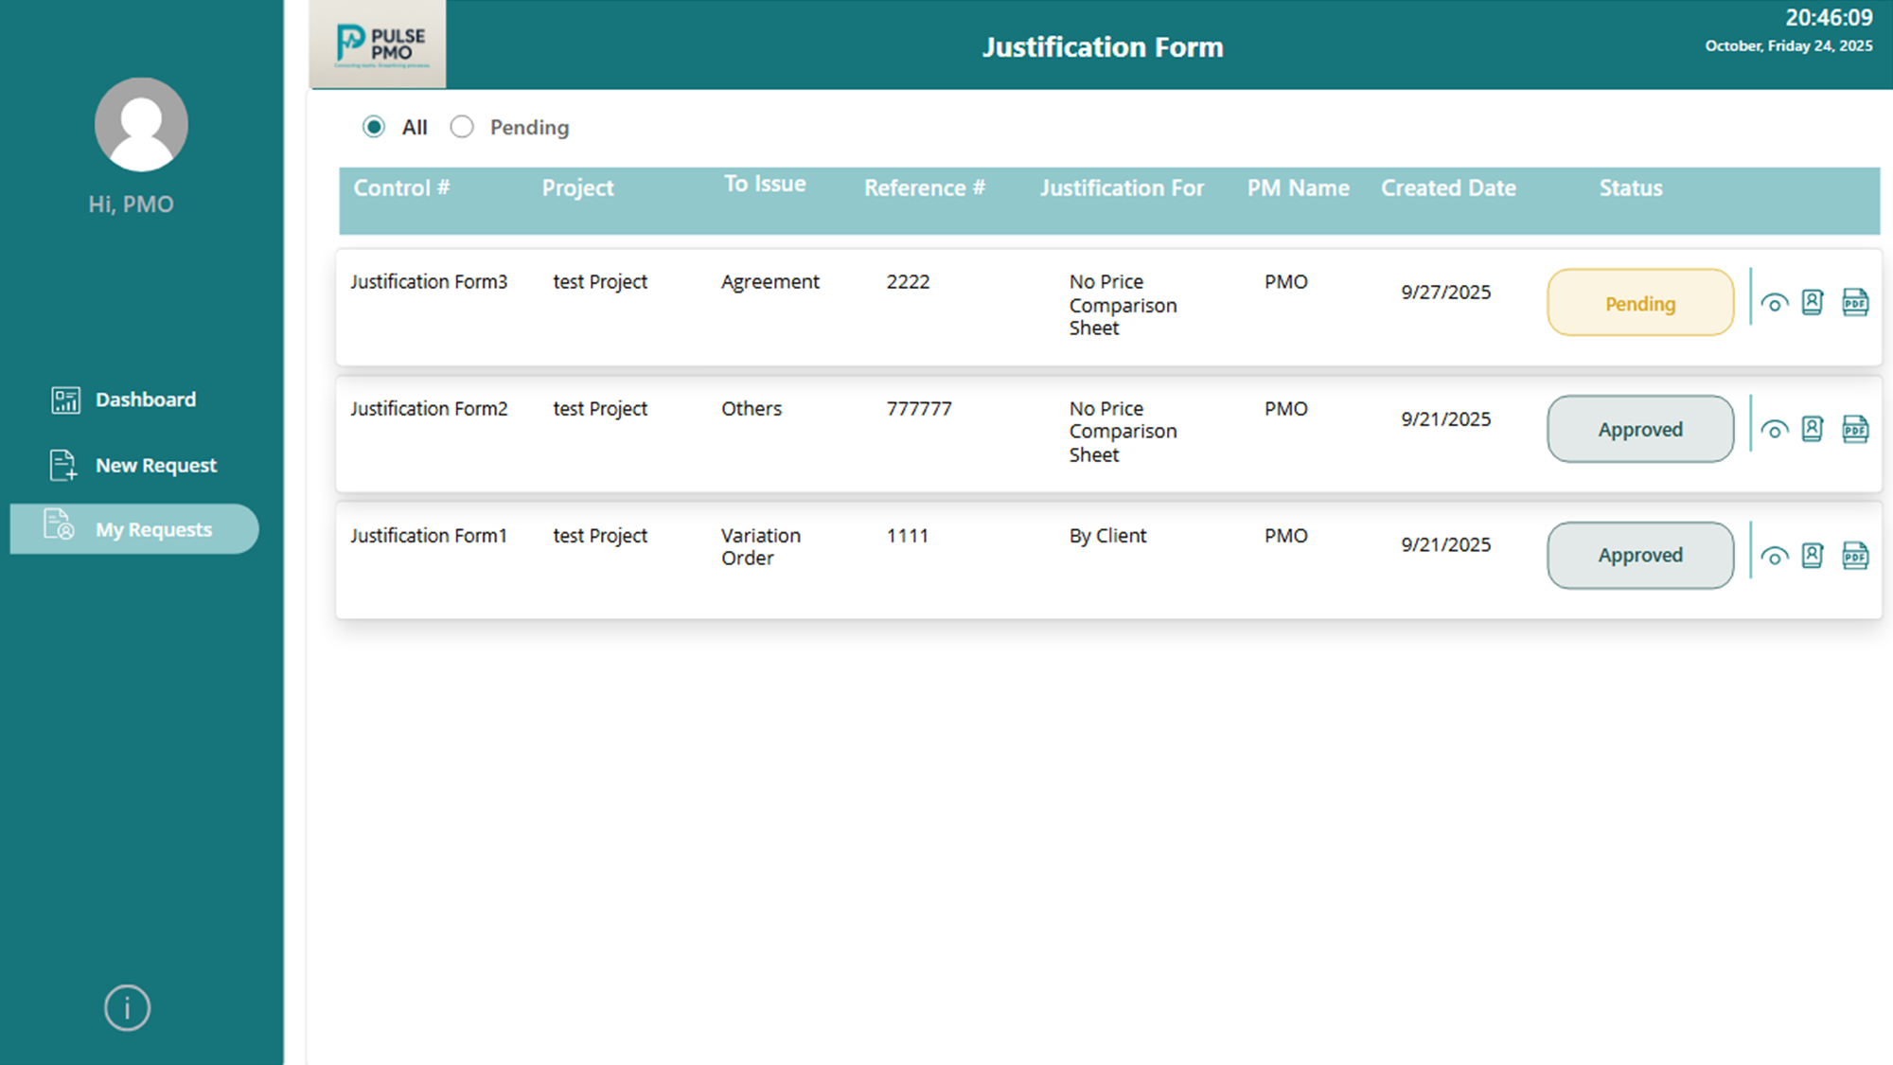Click the Control # column header
This screenshot has width=1893, height=1065.
[x=400, y=187]
